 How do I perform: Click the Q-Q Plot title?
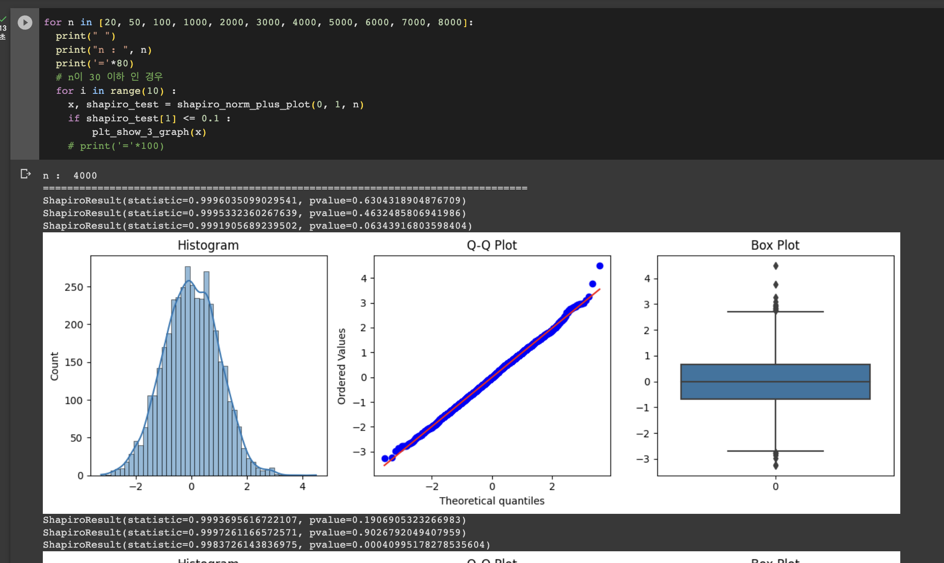coord(491,245)
